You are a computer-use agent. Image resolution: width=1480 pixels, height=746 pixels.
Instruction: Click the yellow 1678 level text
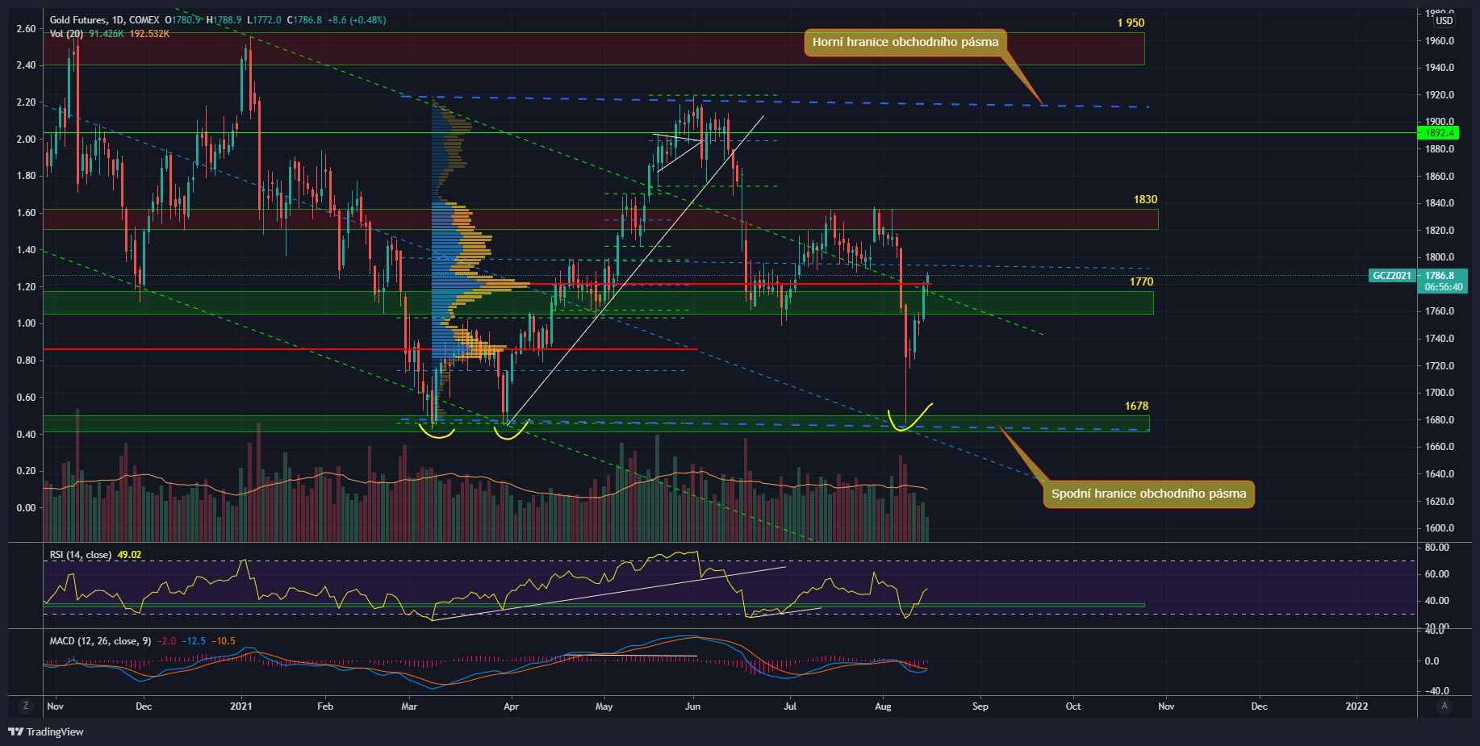click(1136, 406)
